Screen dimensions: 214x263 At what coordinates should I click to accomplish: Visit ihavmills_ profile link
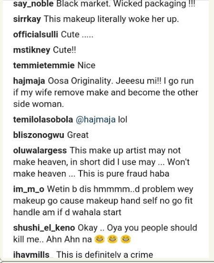33,255
